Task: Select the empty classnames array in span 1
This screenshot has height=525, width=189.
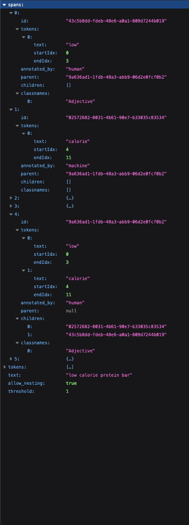Action: 69,190
